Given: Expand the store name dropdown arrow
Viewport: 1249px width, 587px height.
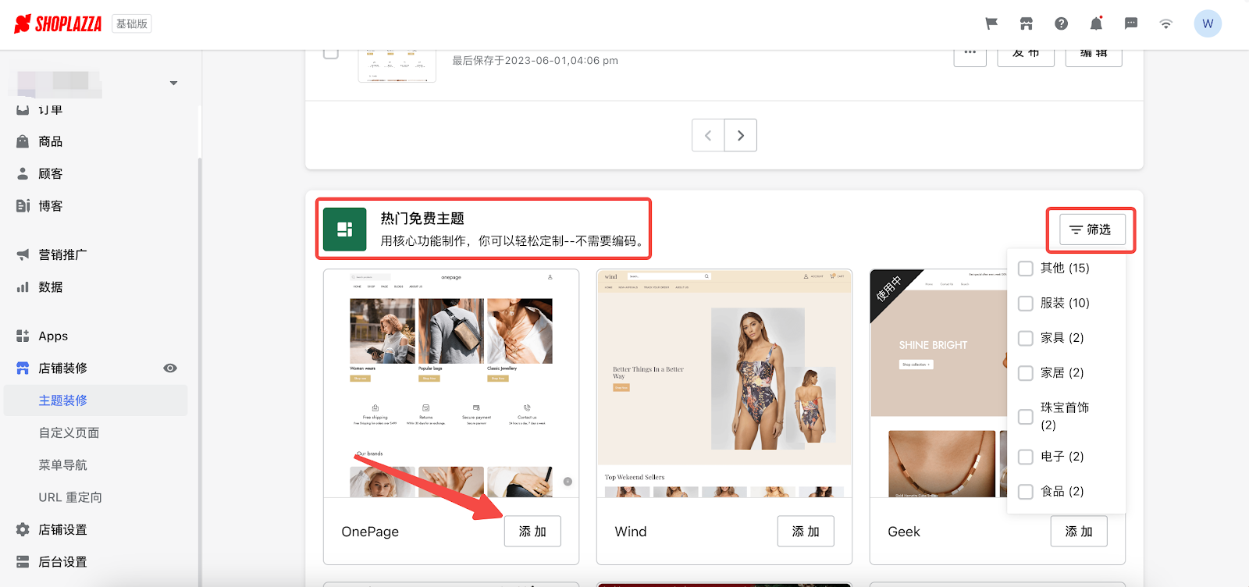Looking at the screenshot, I should (x=173, y=83).
